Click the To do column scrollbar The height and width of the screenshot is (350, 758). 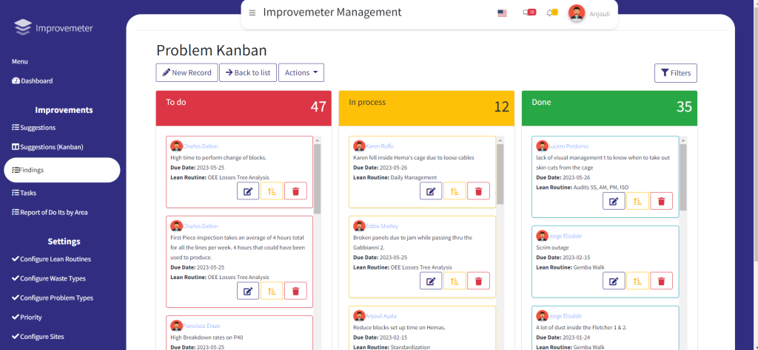pos(318,177)
